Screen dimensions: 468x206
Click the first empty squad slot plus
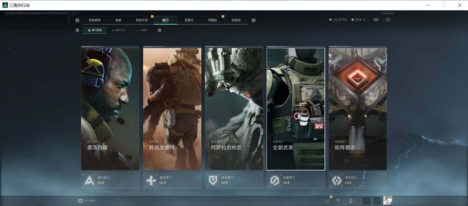pos(367,201)
